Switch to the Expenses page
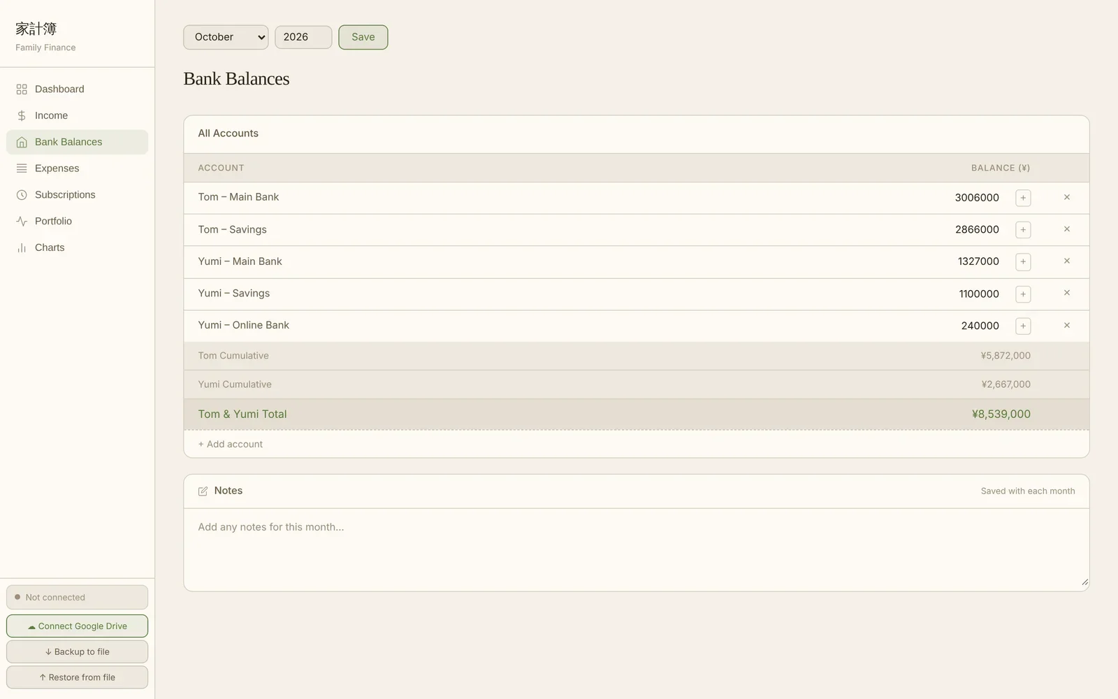Screen dimensions: 1118x699 point(77,168)
